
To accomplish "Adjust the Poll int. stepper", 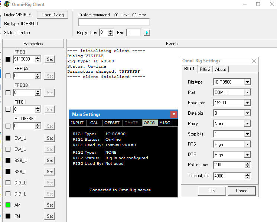I will click(x=248, y=165).
